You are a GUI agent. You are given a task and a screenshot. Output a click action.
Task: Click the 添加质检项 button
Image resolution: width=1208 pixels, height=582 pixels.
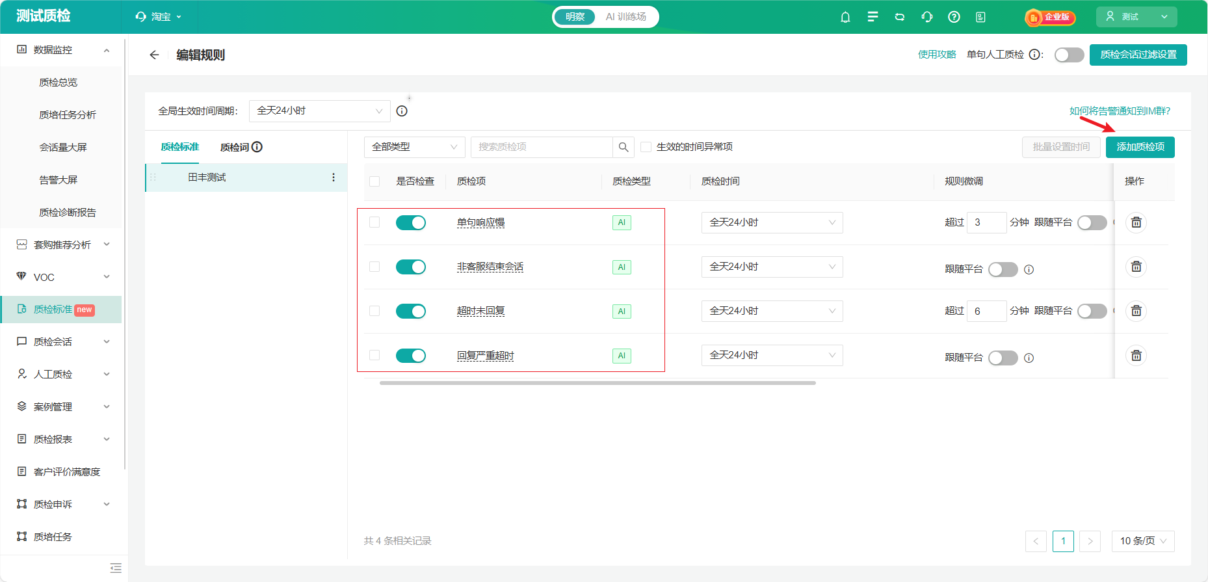click(x=1140, y=147)
